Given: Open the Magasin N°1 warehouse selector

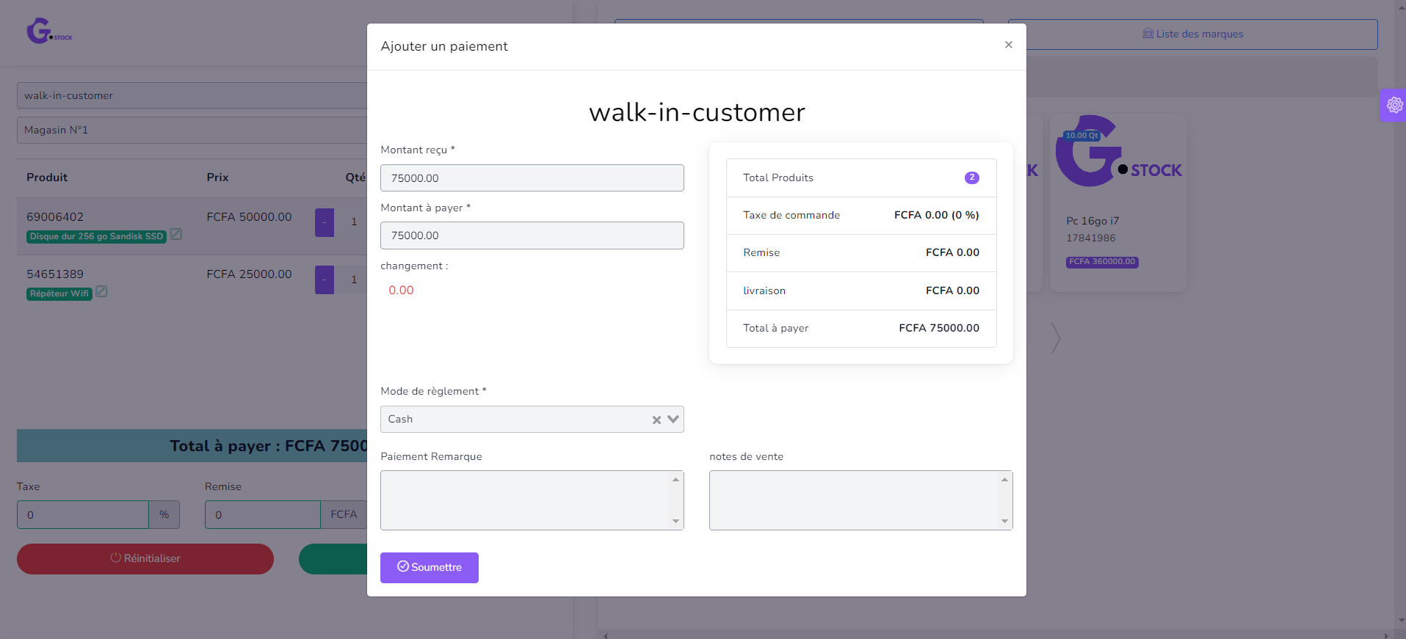Looking at the screenshot, I should [x=192, y=130].
